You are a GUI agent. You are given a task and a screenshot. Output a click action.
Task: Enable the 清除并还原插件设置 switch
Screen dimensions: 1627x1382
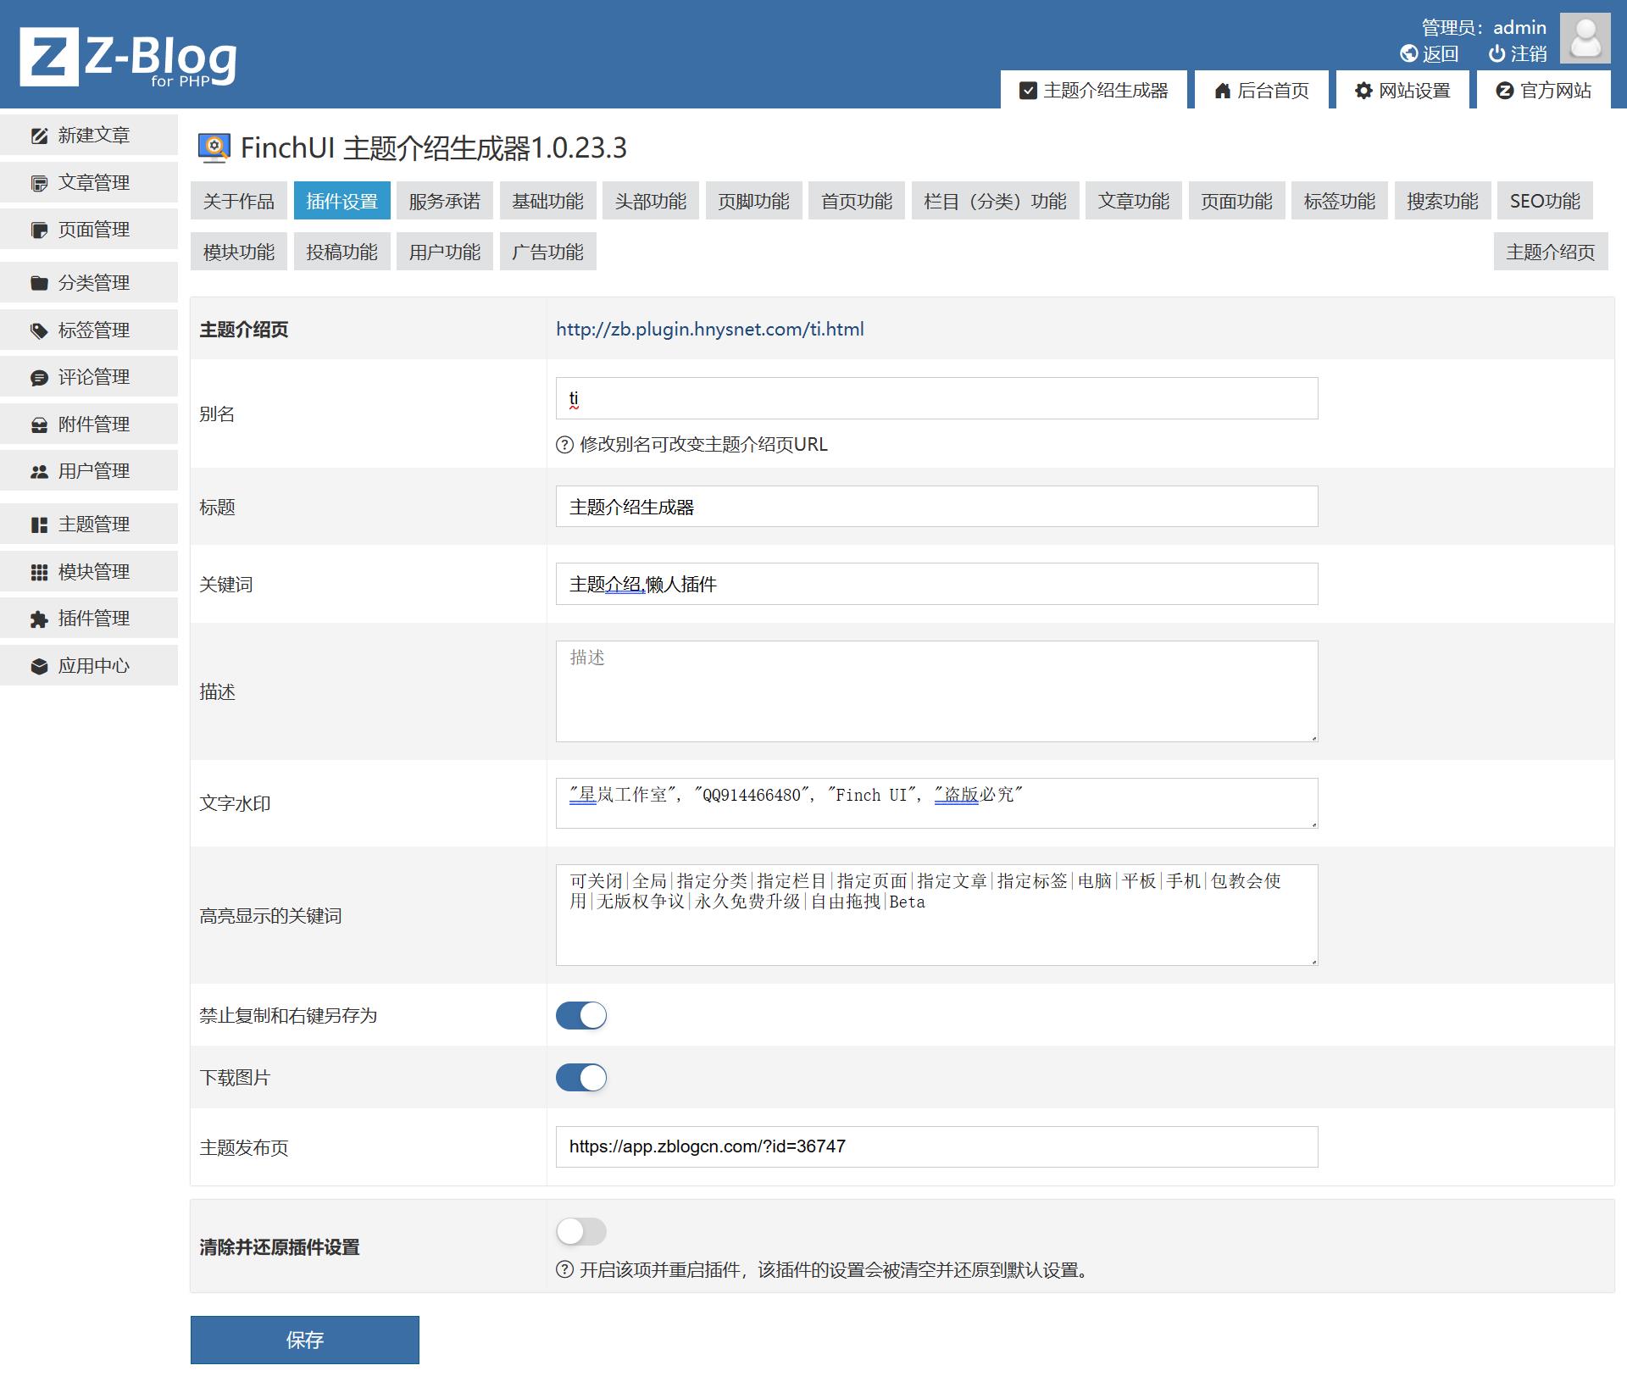click(581, 1231)
